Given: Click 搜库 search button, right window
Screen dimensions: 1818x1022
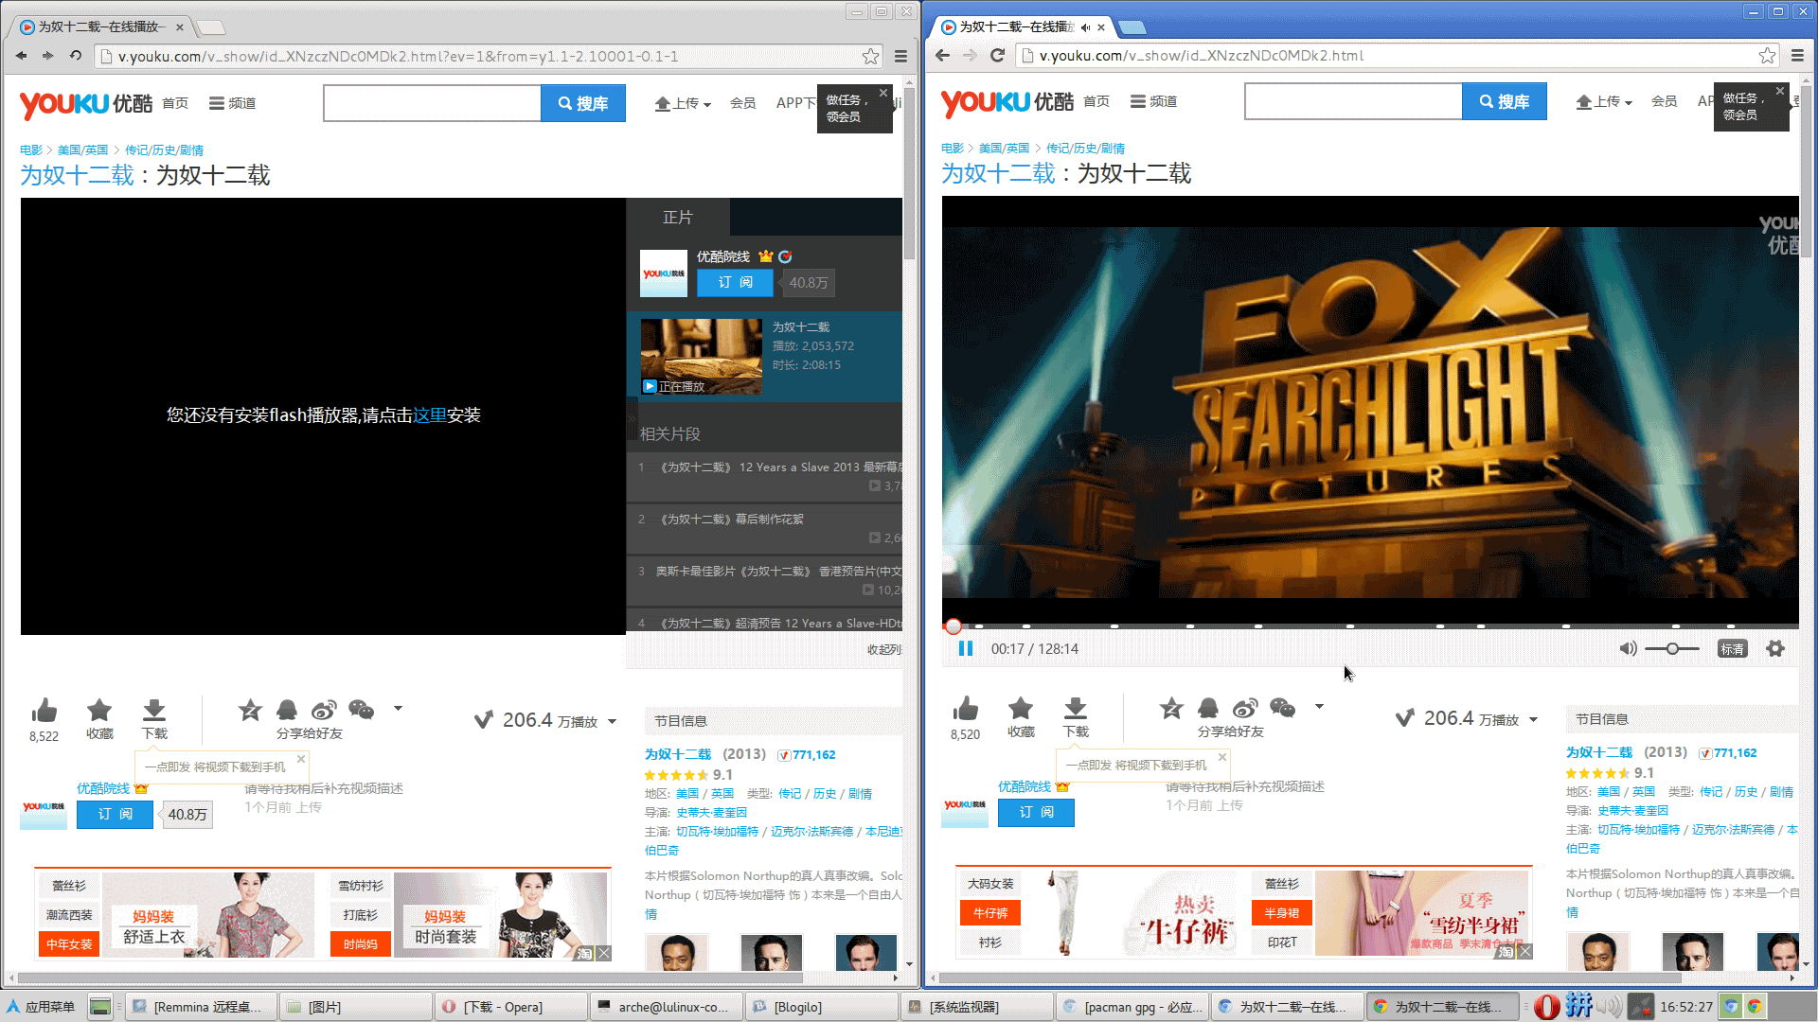Looking at the screenshot, I should pos(1505,101).
